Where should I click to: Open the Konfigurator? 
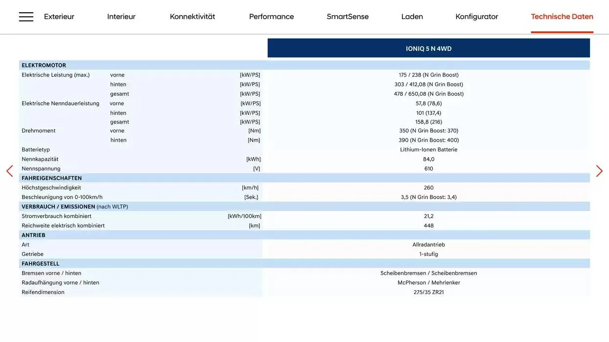tap(476, 16)
